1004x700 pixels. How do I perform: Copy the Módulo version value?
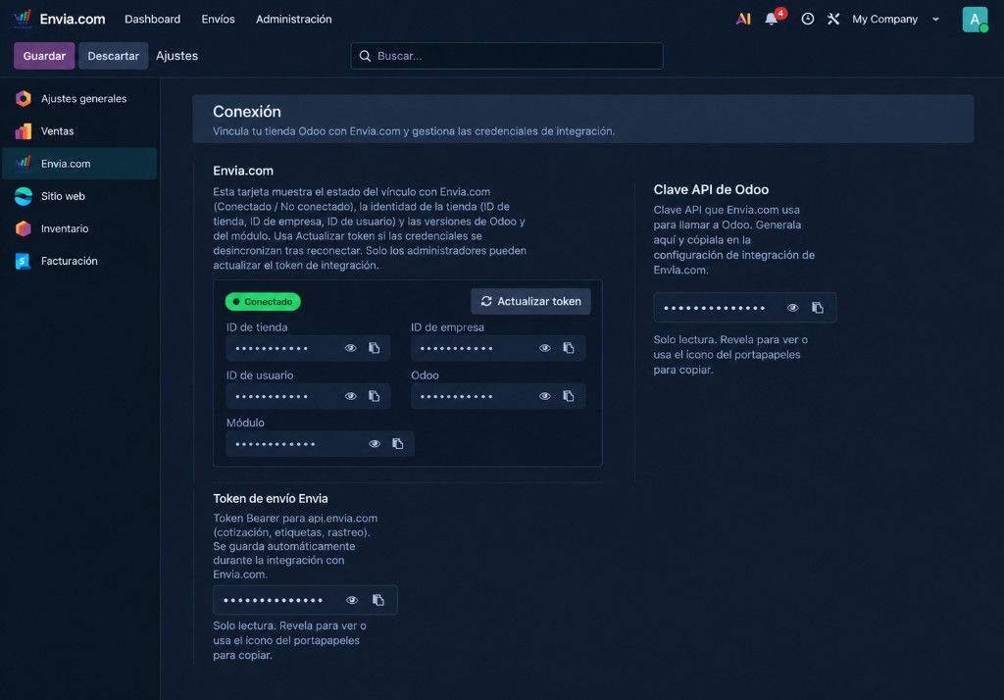click(398, 443)
